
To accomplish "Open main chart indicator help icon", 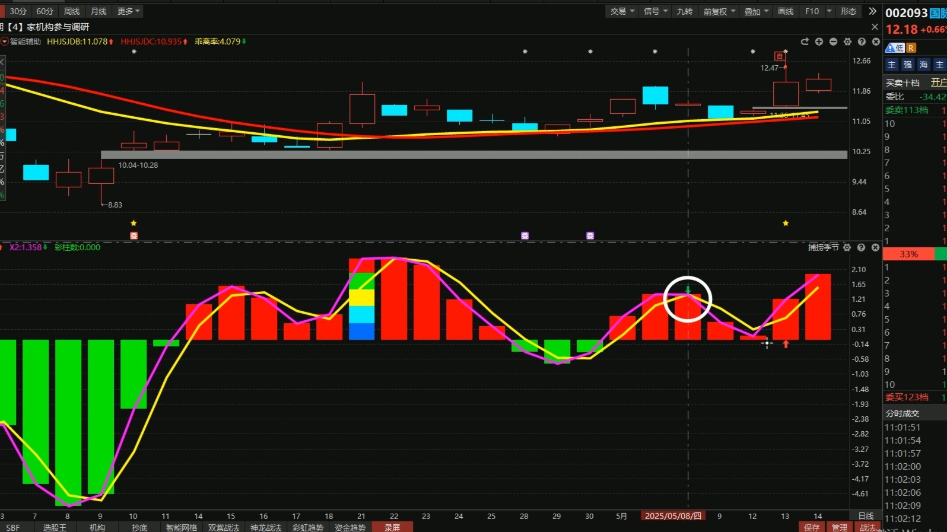I will pyautogui.click(x=862, y=42).
